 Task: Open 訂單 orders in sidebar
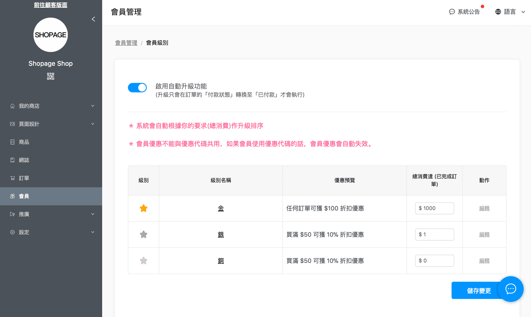[24, 178]
